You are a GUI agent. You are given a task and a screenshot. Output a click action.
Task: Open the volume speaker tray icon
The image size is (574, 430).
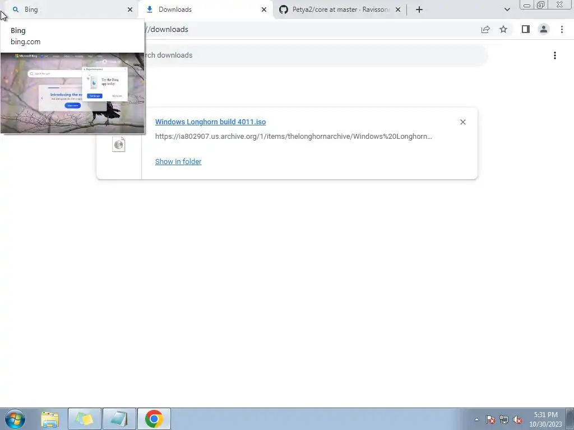tap(517, 420)
